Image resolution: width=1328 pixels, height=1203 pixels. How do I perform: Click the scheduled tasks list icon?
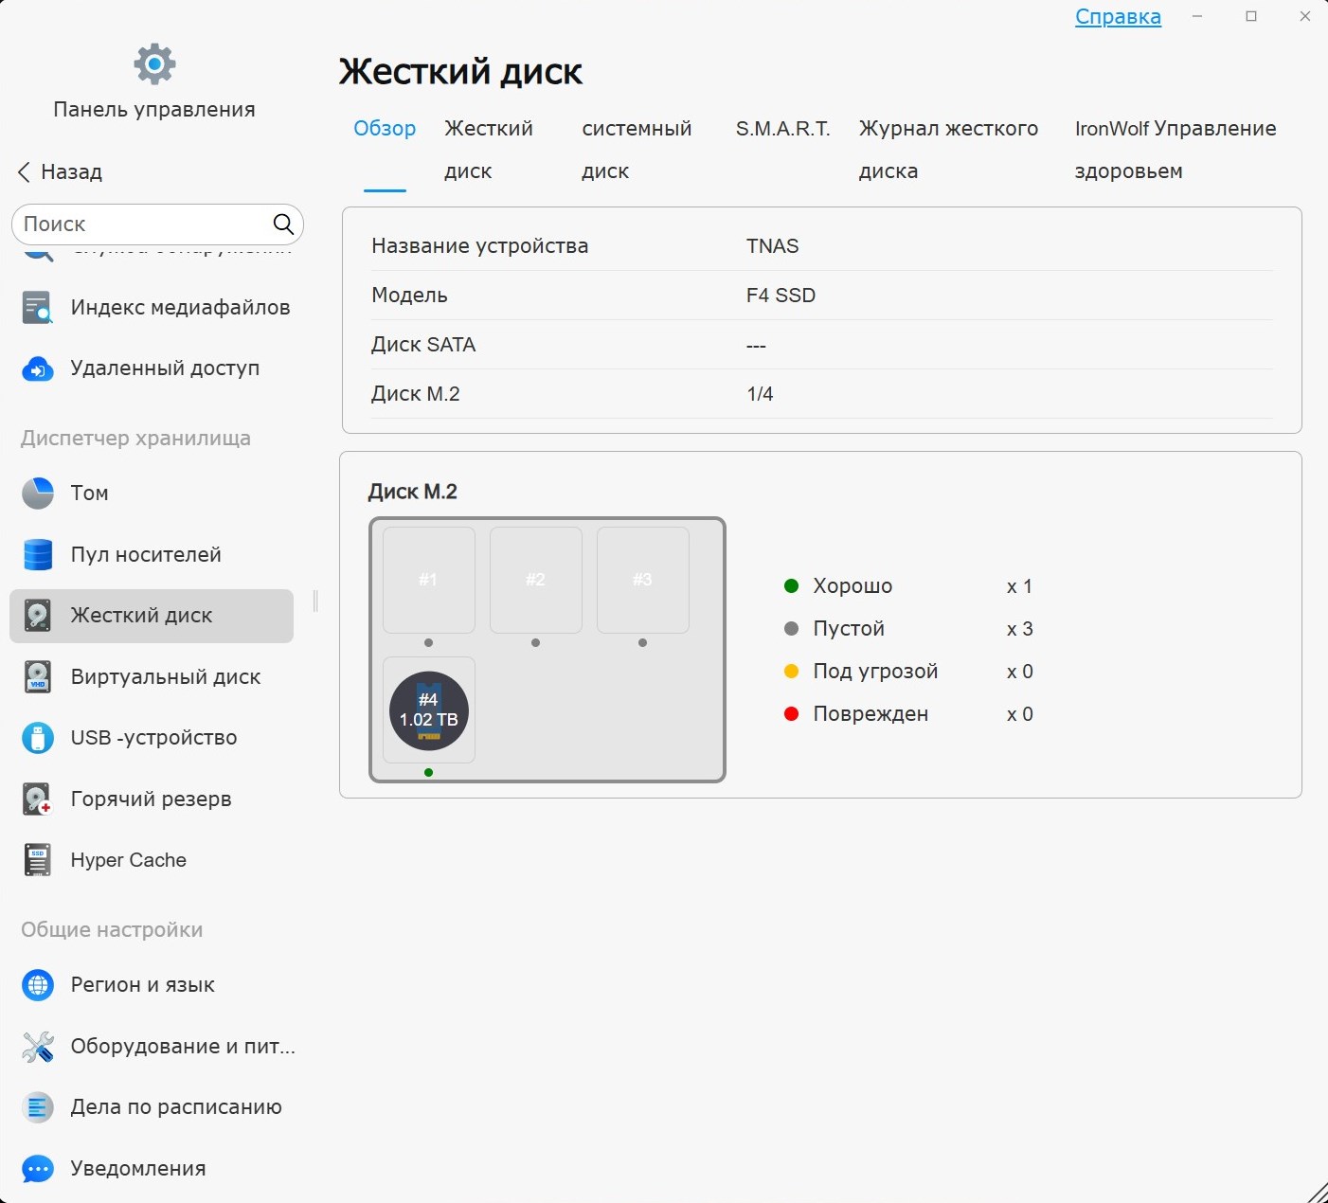38,1107
